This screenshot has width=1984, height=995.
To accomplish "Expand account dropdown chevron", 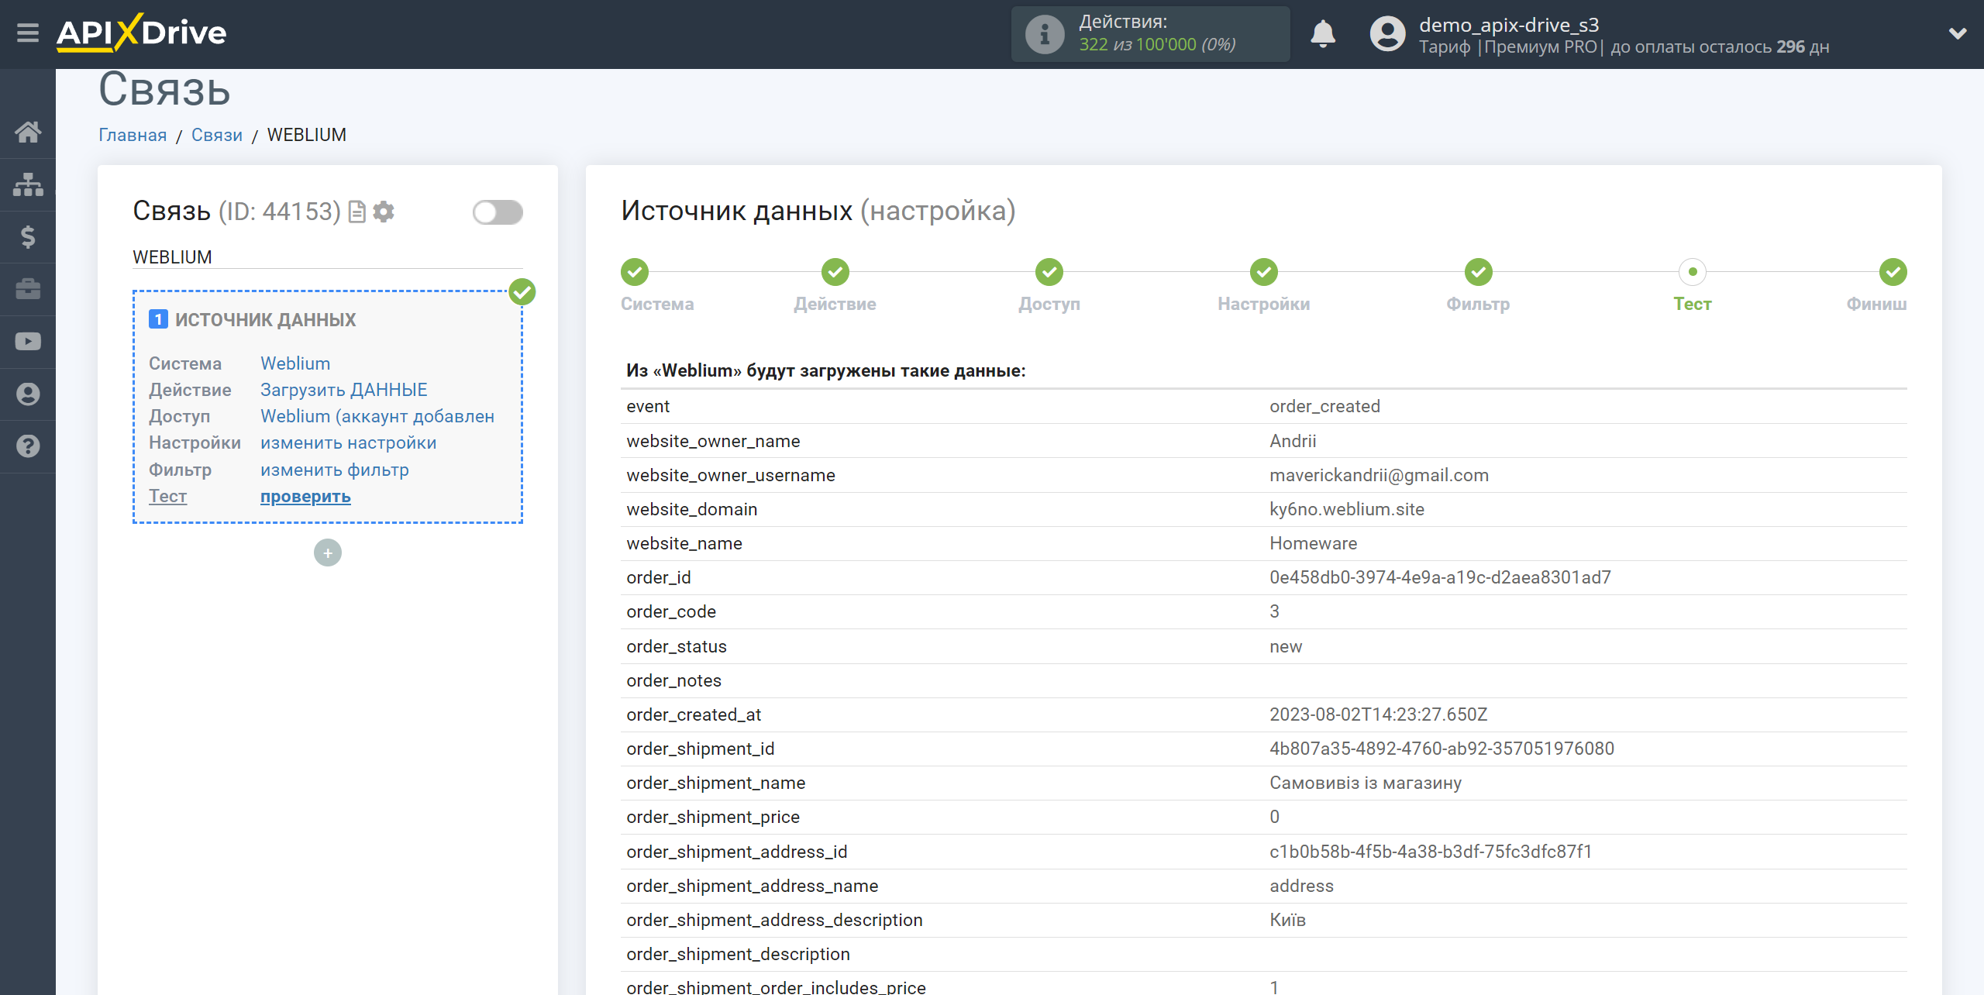I will [1958, 33].
